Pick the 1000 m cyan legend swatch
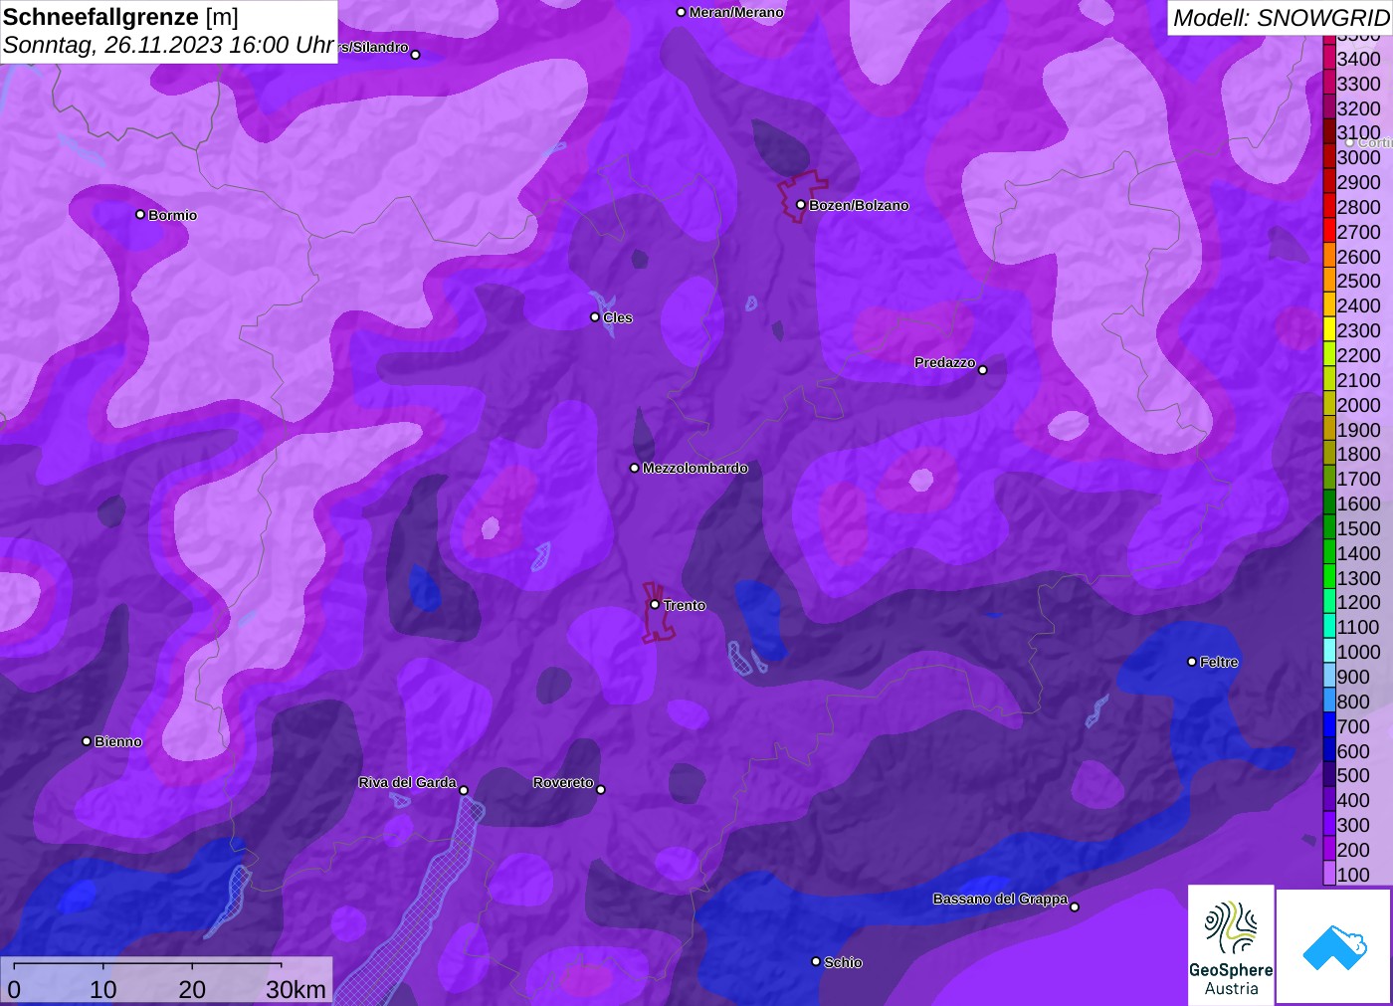1393x1006 pixels. tap(1328, 651)
